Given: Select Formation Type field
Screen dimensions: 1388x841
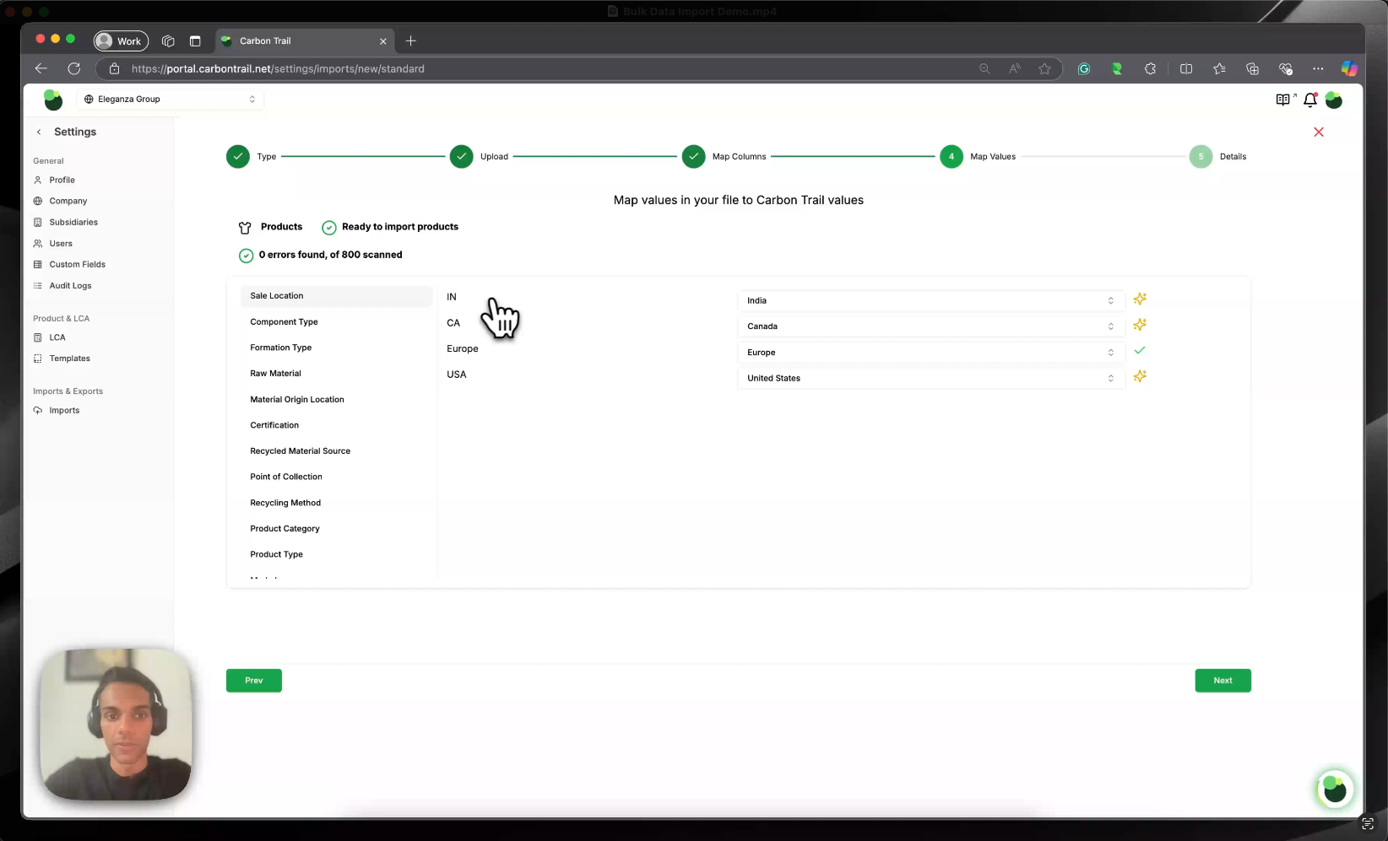Looking at the screenshot, I should 336,348.
